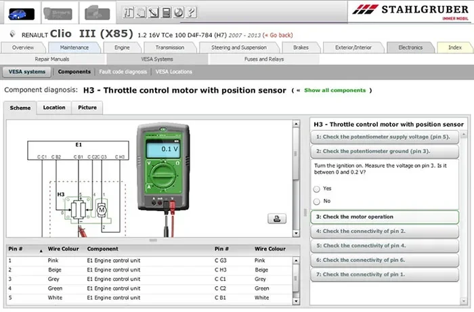Click scheme panel scroll up arrow
This screenshot has width=474, height=312.
point(296,124)
